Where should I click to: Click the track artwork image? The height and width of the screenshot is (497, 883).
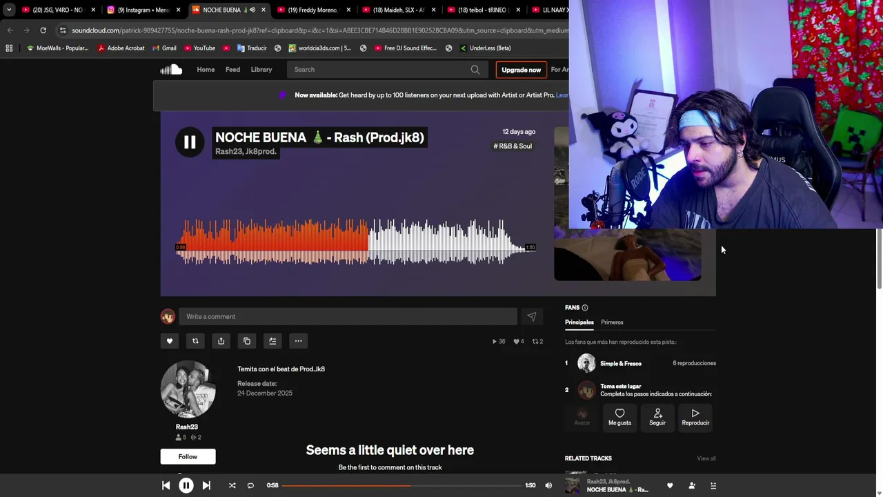click(x=628, y=255)
